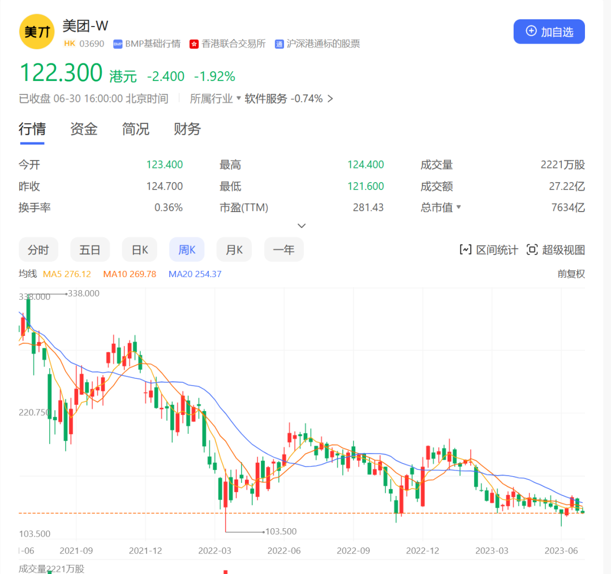The image size is (611, 574).
Task: Select the 分时 chart period
Action: pos(38,250)
